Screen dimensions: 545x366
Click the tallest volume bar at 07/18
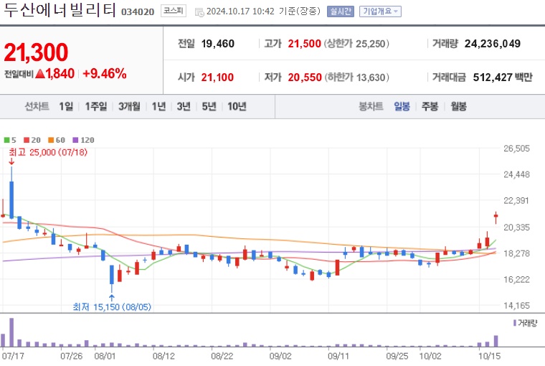[11, 332]
